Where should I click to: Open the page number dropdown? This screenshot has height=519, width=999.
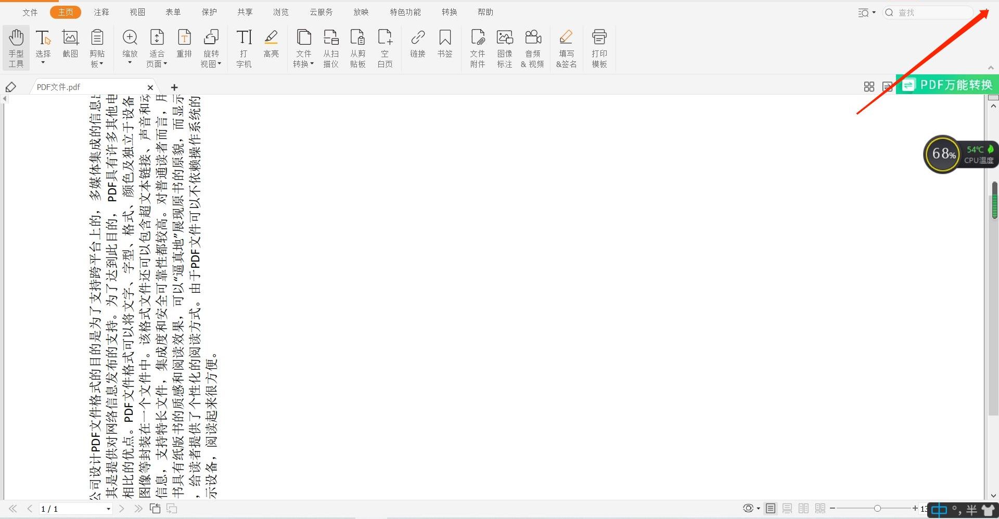[x=108, y=509]
